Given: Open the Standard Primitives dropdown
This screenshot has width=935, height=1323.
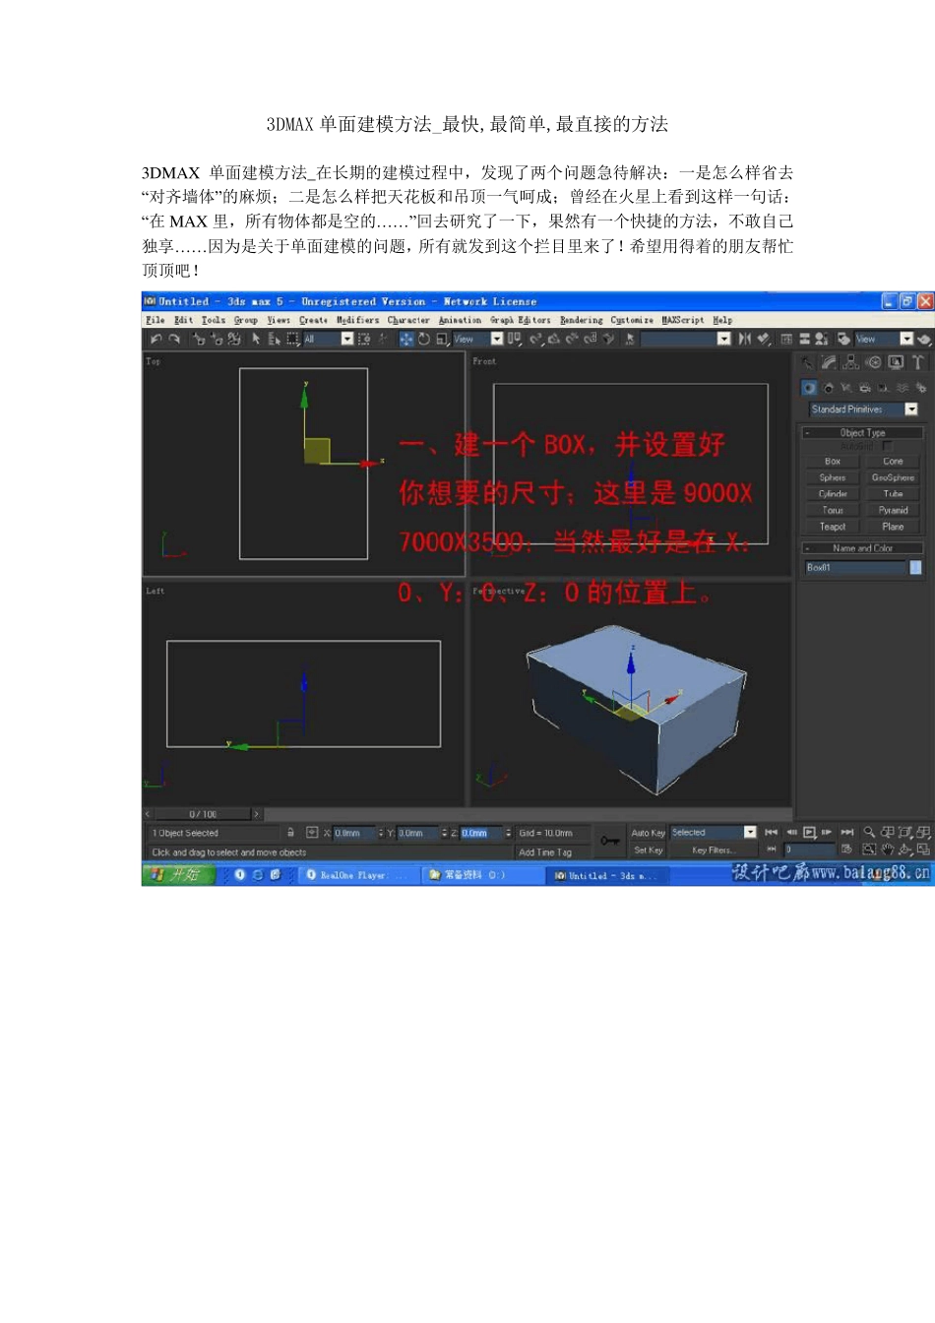Looking at the screenshot, I should [863, 409].
